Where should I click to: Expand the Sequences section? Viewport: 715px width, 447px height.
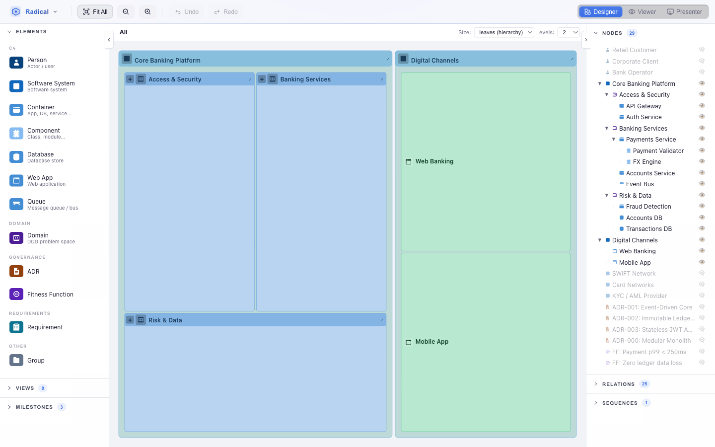[x=650, y=403]
